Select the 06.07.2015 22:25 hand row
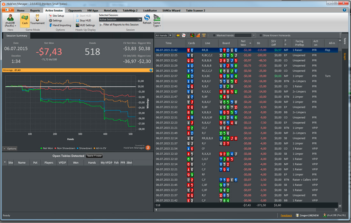 point(246,55)
